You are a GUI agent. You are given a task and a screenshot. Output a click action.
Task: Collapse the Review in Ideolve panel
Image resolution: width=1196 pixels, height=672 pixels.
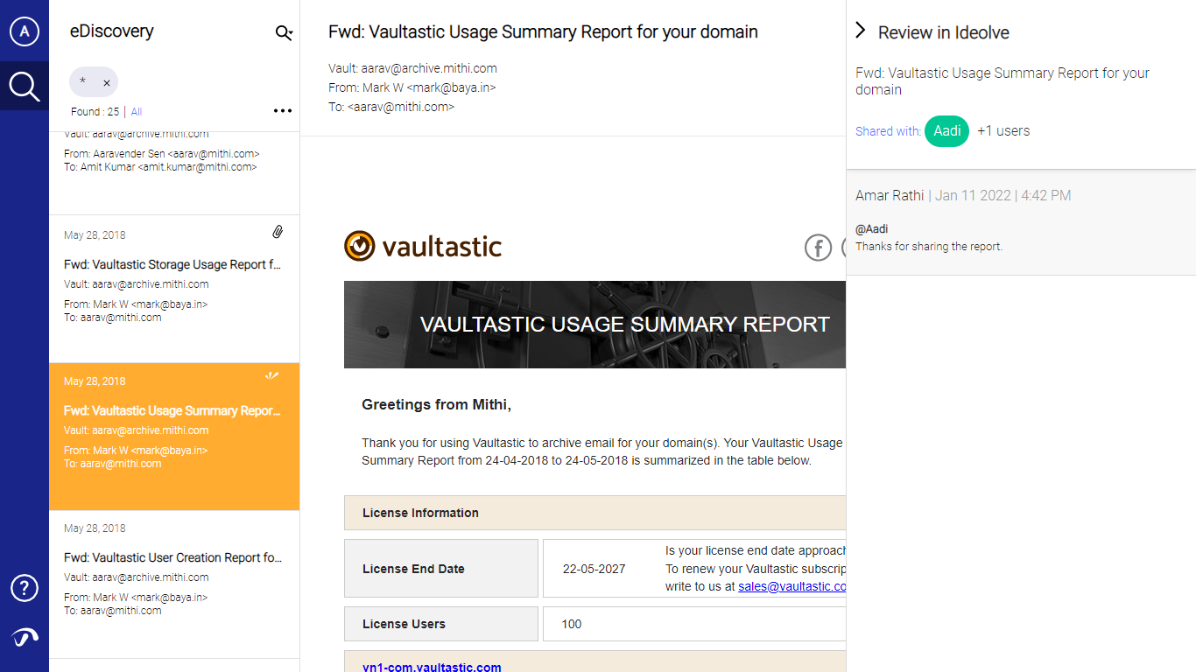(861, 31)
